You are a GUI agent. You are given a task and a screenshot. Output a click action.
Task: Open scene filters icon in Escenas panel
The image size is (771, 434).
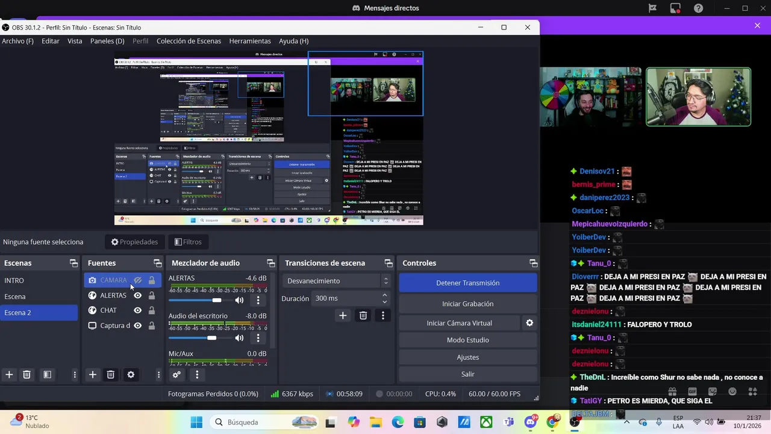(47, 374)
